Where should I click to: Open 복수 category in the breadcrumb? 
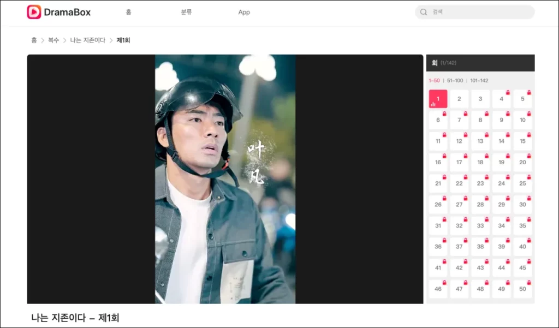[x=53, y=40]
